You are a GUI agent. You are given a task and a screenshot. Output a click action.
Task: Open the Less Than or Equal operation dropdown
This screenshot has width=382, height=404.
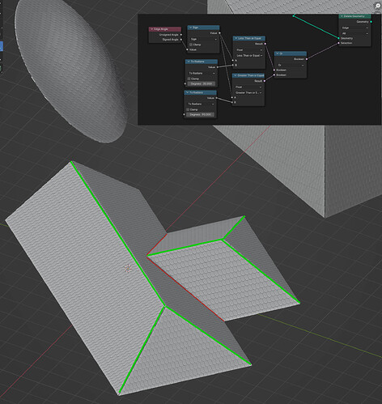pos(248,55)
